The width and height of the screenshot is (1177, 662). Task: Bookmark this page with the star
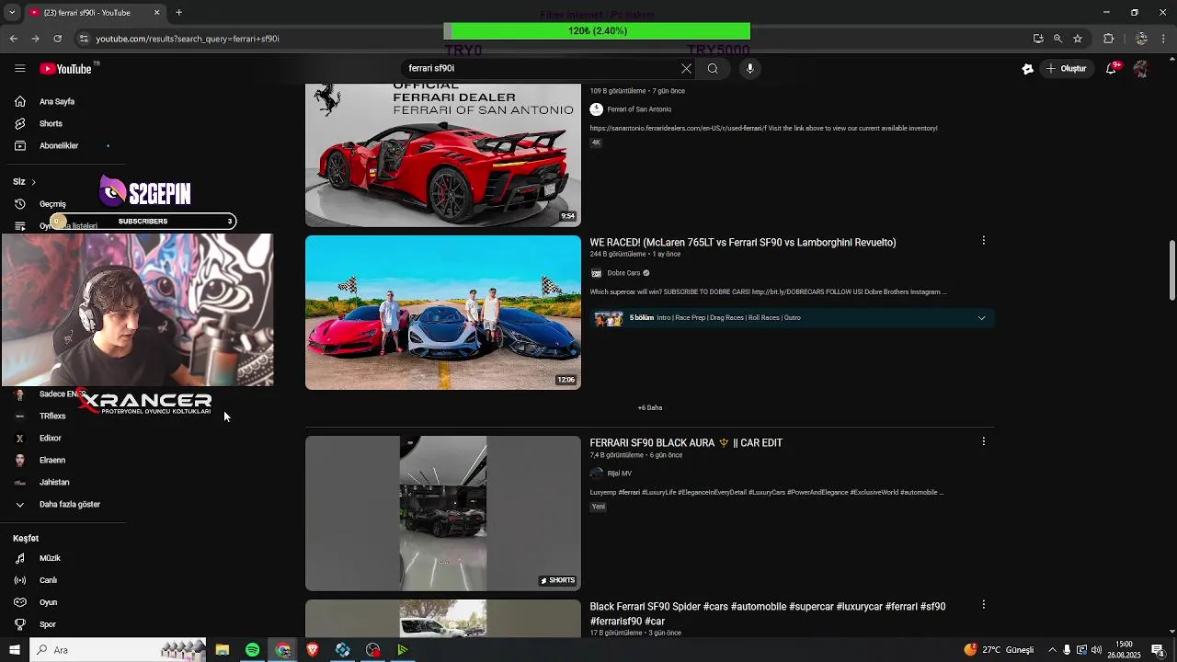(x=1078, y=39)
